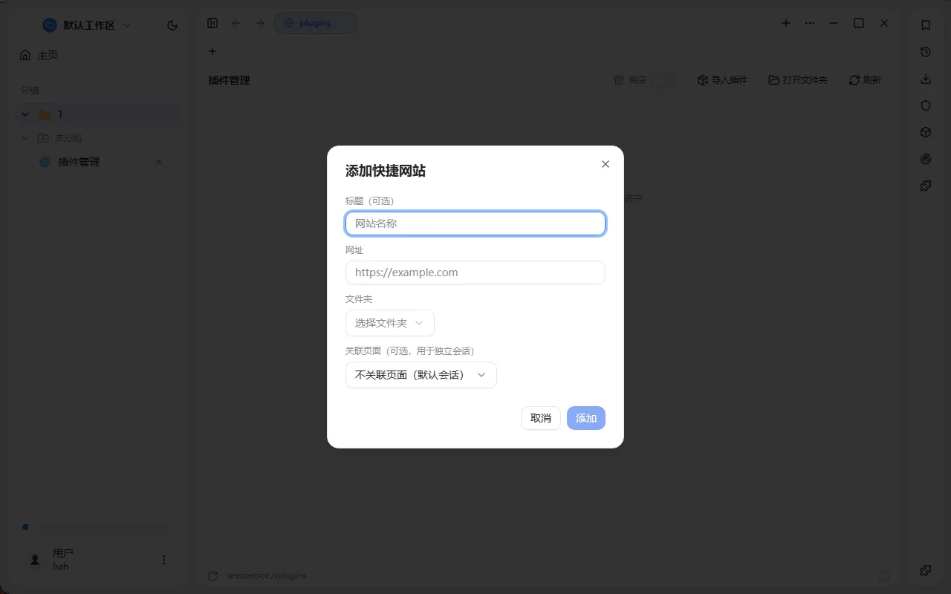Screen dimensions: 951x594
Task: Collapse folder 1 chevron
Action: coord(26,114)
